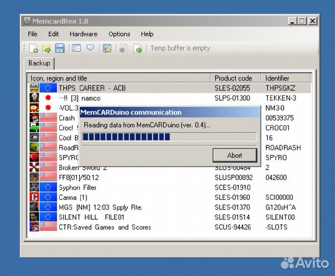Select 'SILENT HILL FILE01' save title
Viewport: 335px width, 276px height.
(x=92, y=217)
